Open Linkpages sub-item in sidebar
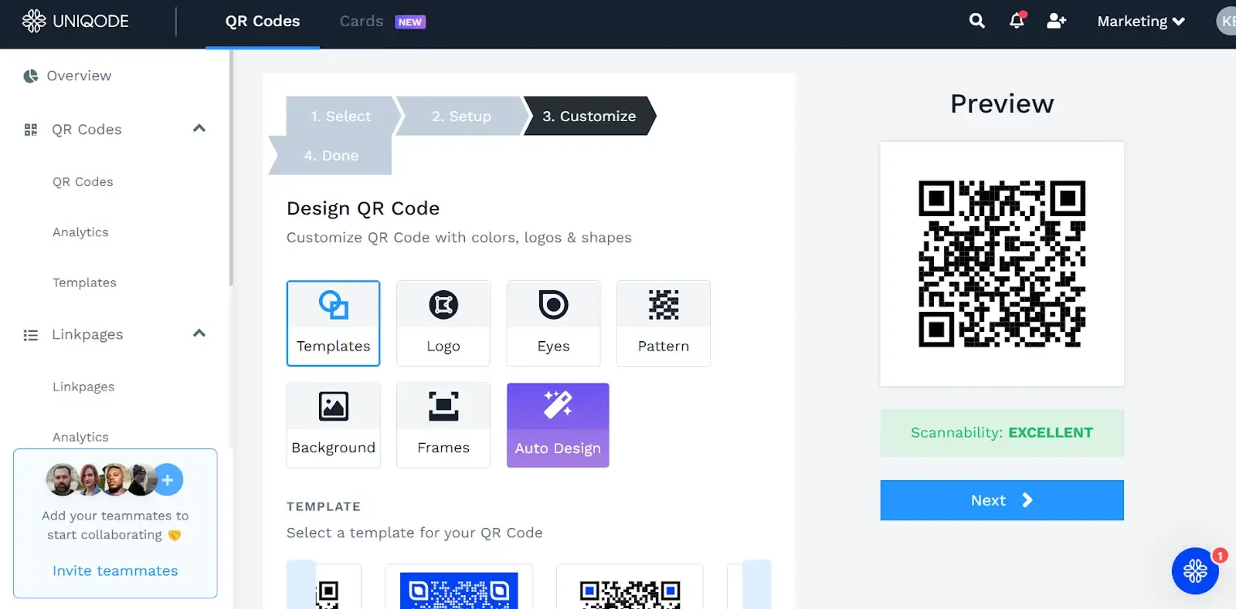Image resolution: width=1236 pixels, height=609 pixels. click(x=83, y=387)
